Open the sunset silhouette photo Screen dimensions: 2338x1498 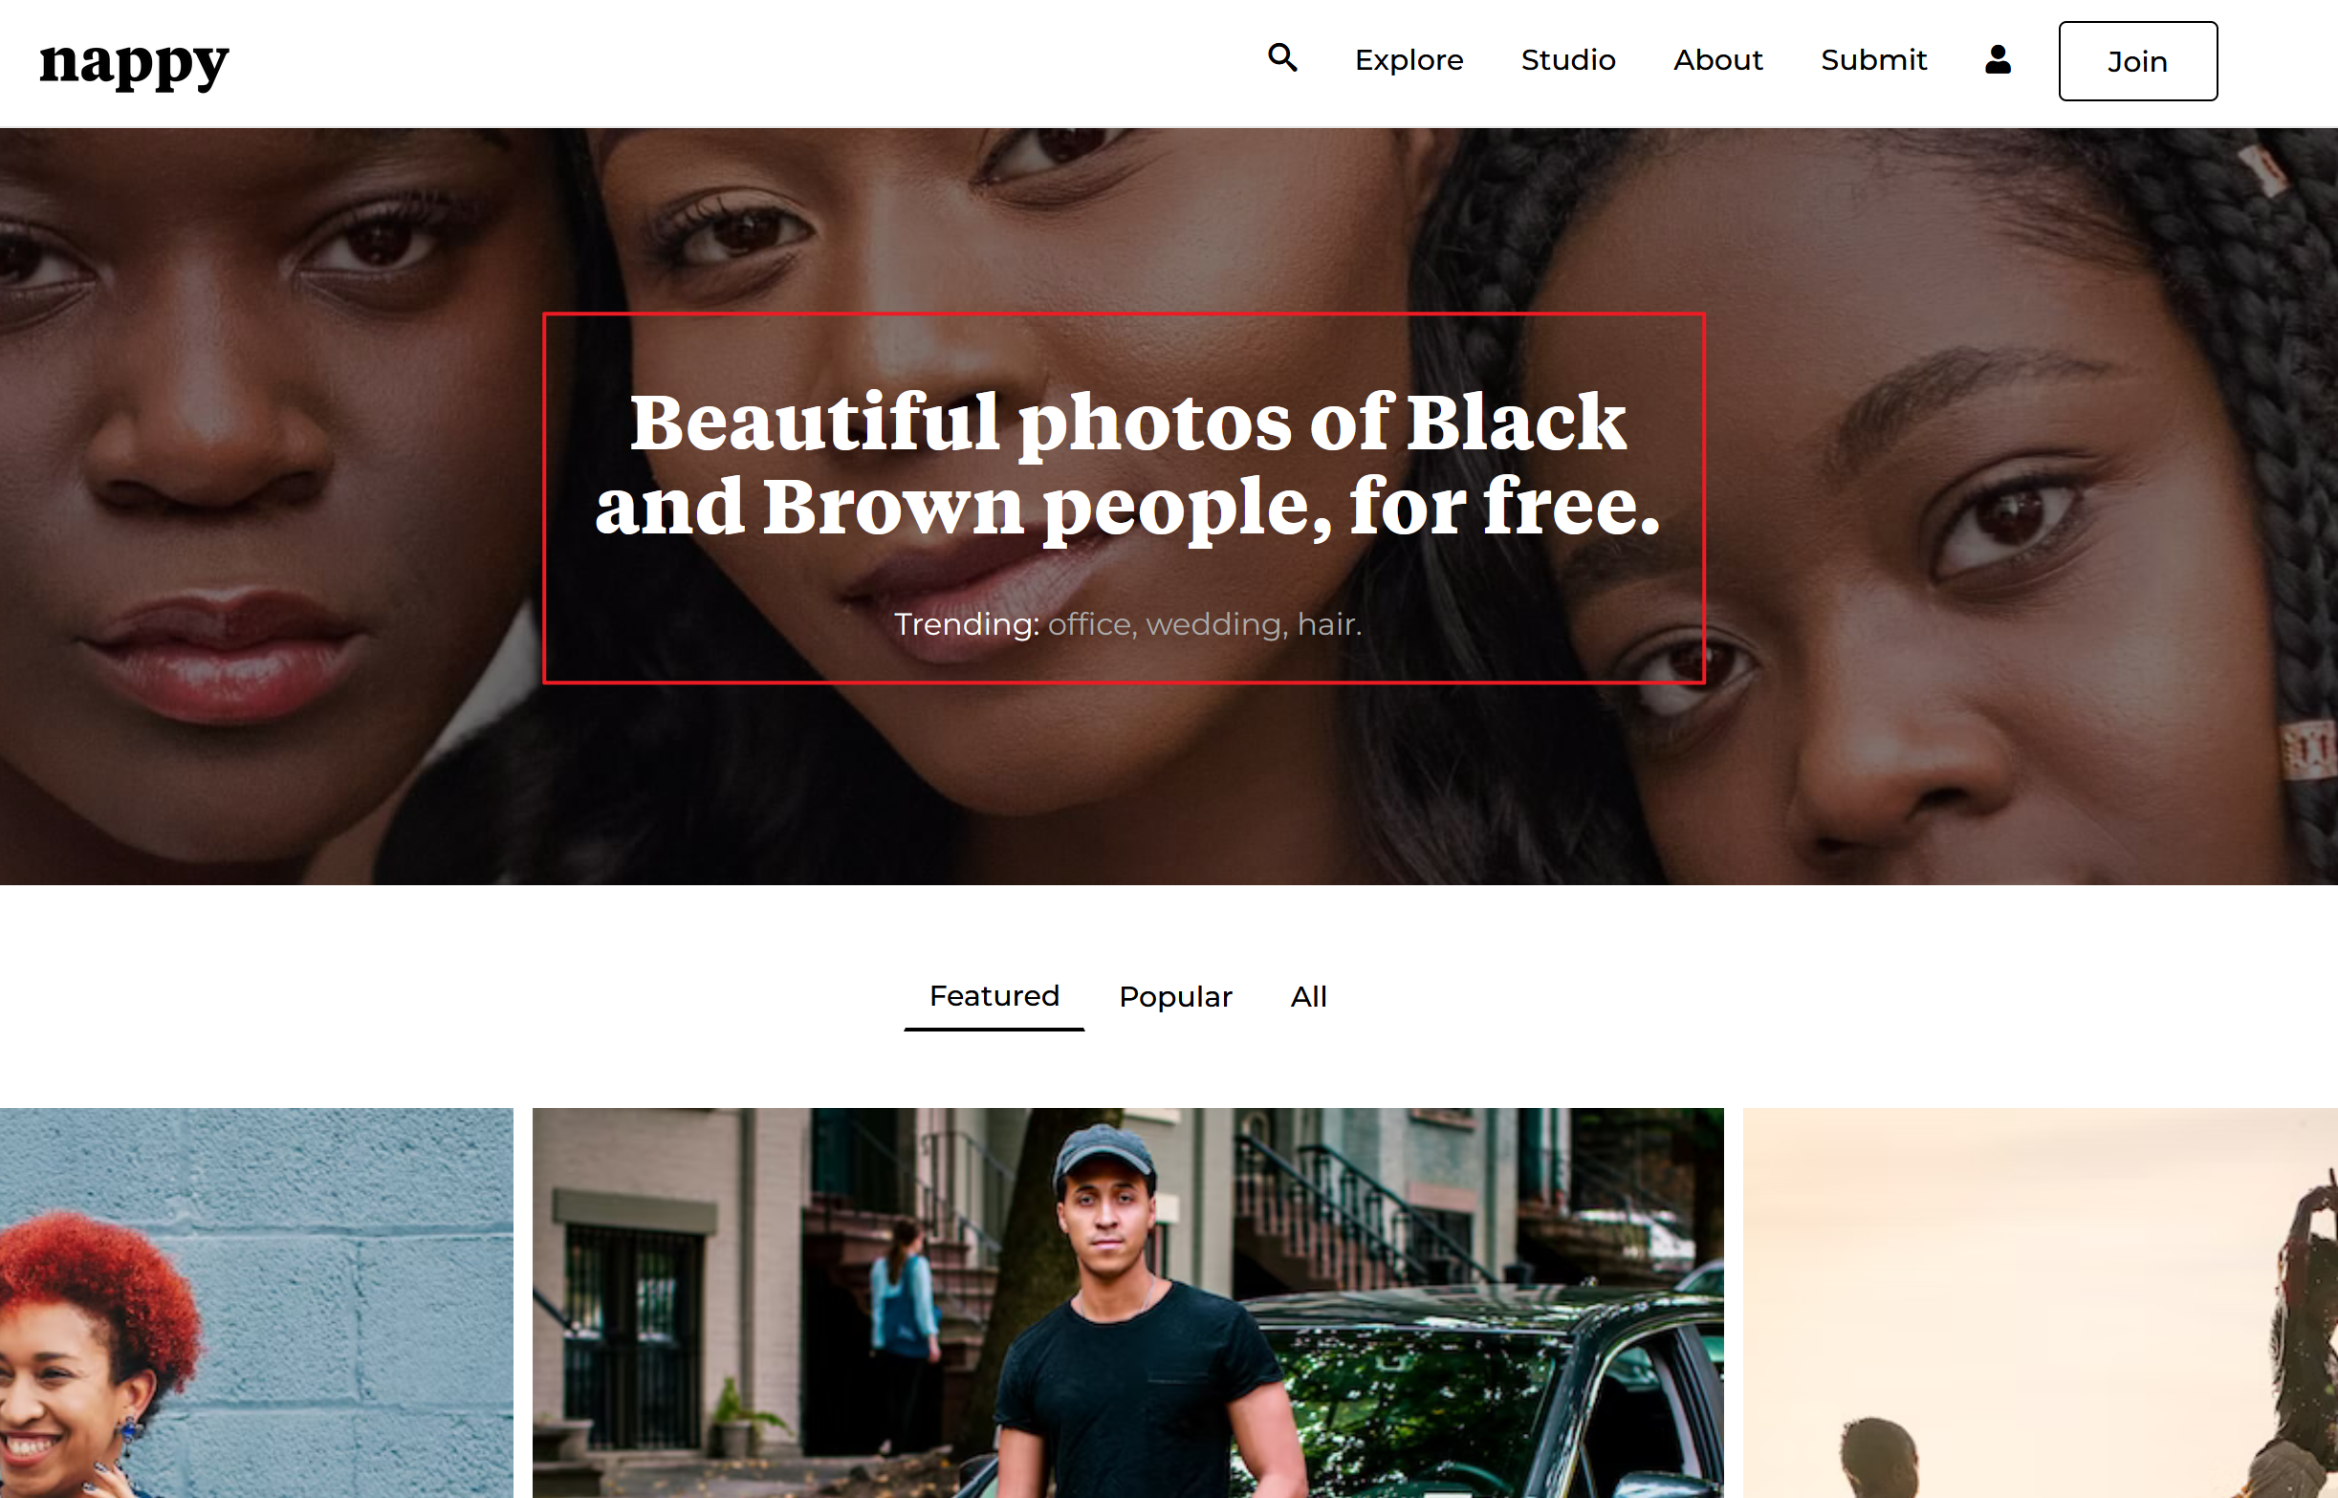click(x=2041, y=1302)
